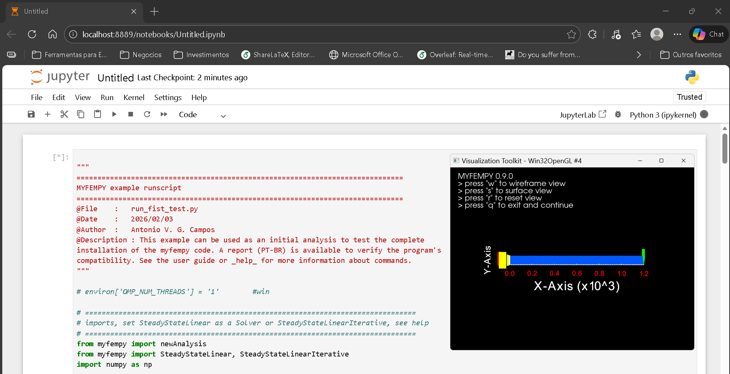Open Do you suffer from... bookmark
Viewport: 730px width, 374px height.
(543, 55)
